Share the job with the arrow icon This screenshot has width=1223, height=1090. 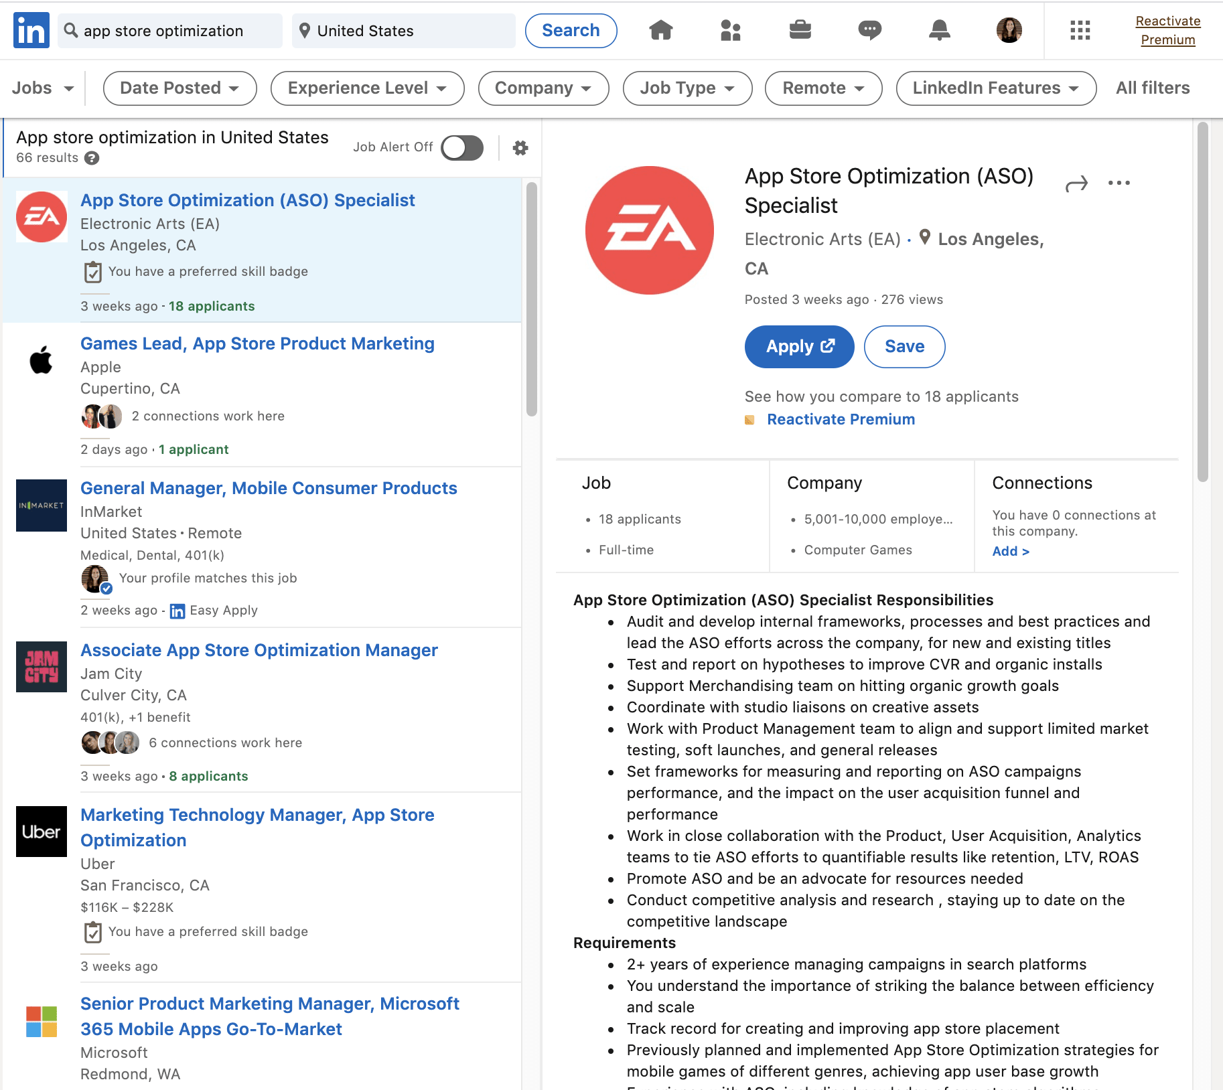(1076, 183)
